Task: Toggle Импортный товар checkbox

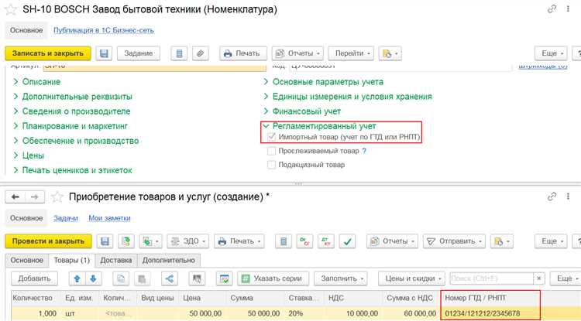Action: coord(271,137)
